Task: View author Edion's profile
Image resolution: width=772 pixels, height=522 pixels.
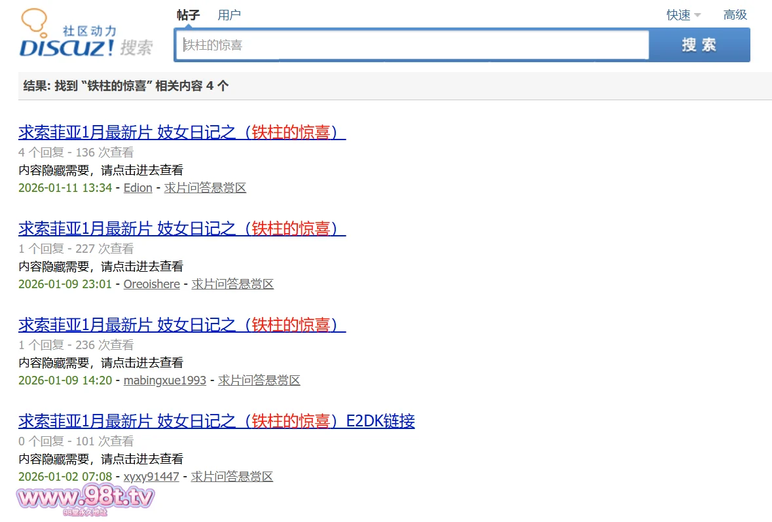Action: pyautogui.click(x=138, y=188)
